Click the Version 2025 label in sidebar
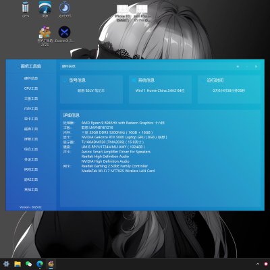Image resolution: width=270 pixels, height=270 pixels. pos(30,207)
